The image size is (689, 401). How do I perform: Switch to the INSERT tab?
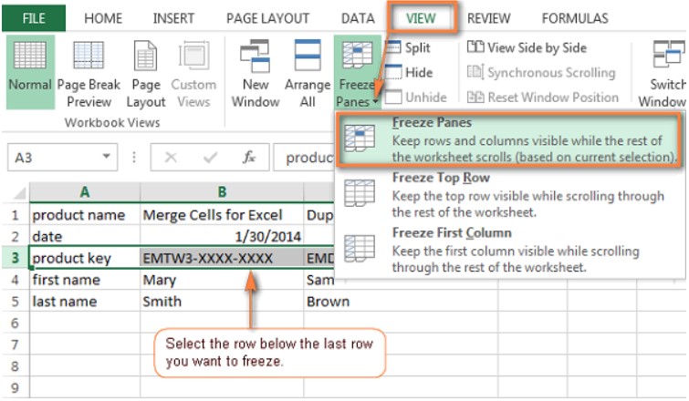point(173,18)
